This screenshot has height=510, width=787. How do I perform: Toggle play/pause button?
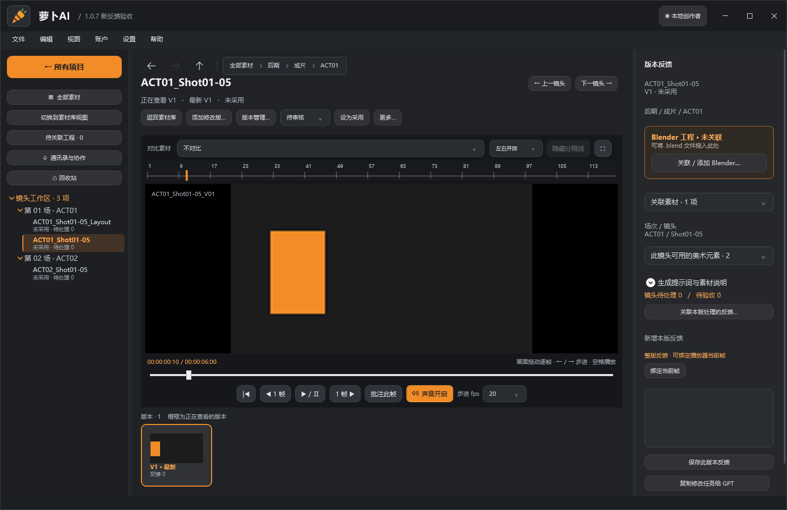click(x=310, y=394)
